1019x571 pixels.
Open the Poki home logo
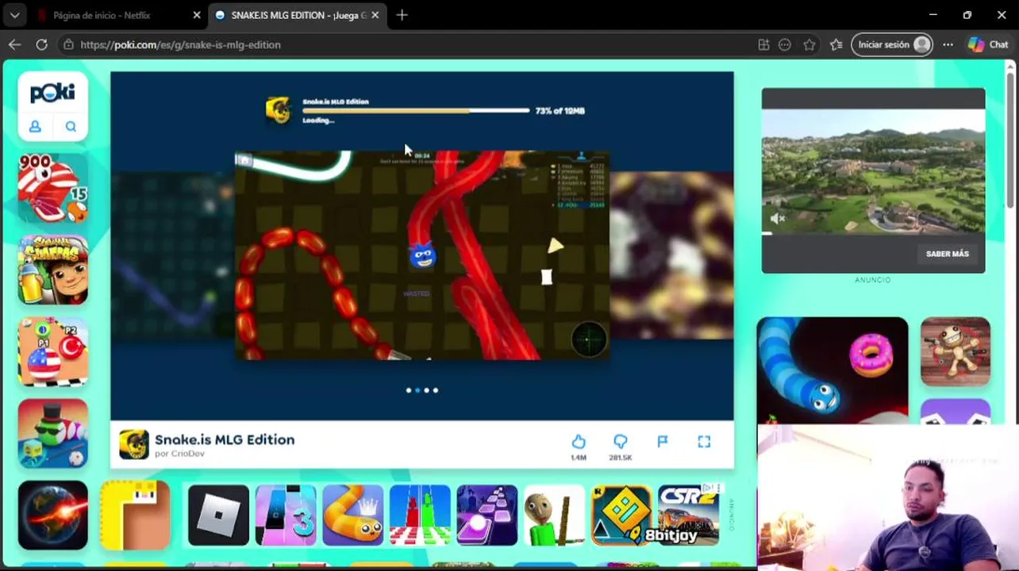tap(52, 93)
